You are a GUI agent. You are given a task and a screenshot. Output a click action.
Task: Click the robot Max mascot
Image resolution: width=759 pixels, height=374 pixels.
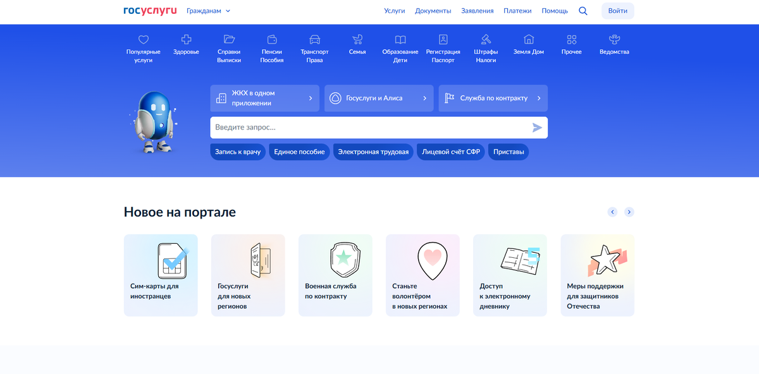pos(154,122)
